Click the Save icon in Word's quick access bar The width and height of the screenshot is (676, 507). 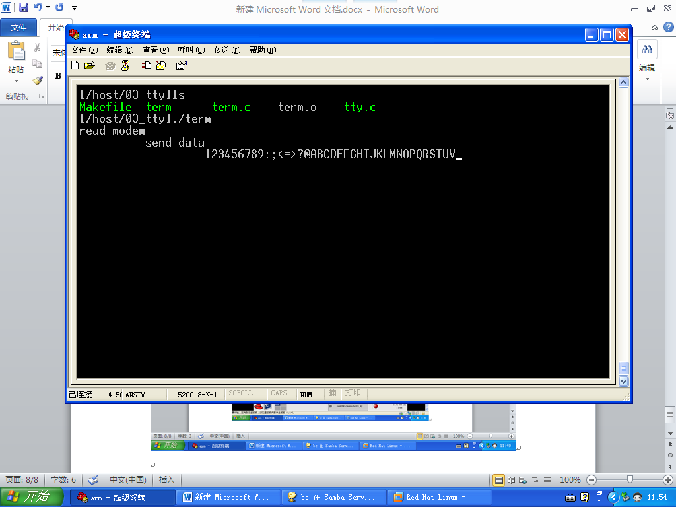[x=24, y=7]
